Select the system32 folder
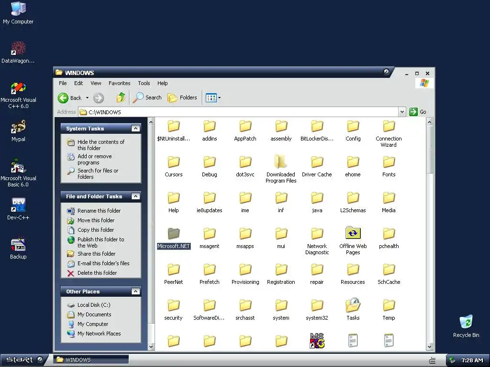This screenshot has width=490, height=367. [x=317, y=309]
